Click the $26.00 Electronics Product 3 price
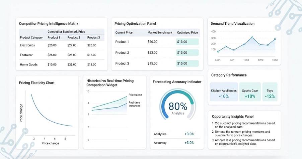Viewport: 302px width, 159px height. pyautogui.click(x=92, y=45)
